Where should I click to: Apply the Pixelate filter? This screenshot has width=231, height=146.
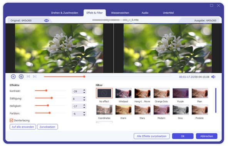click(199, 109)
